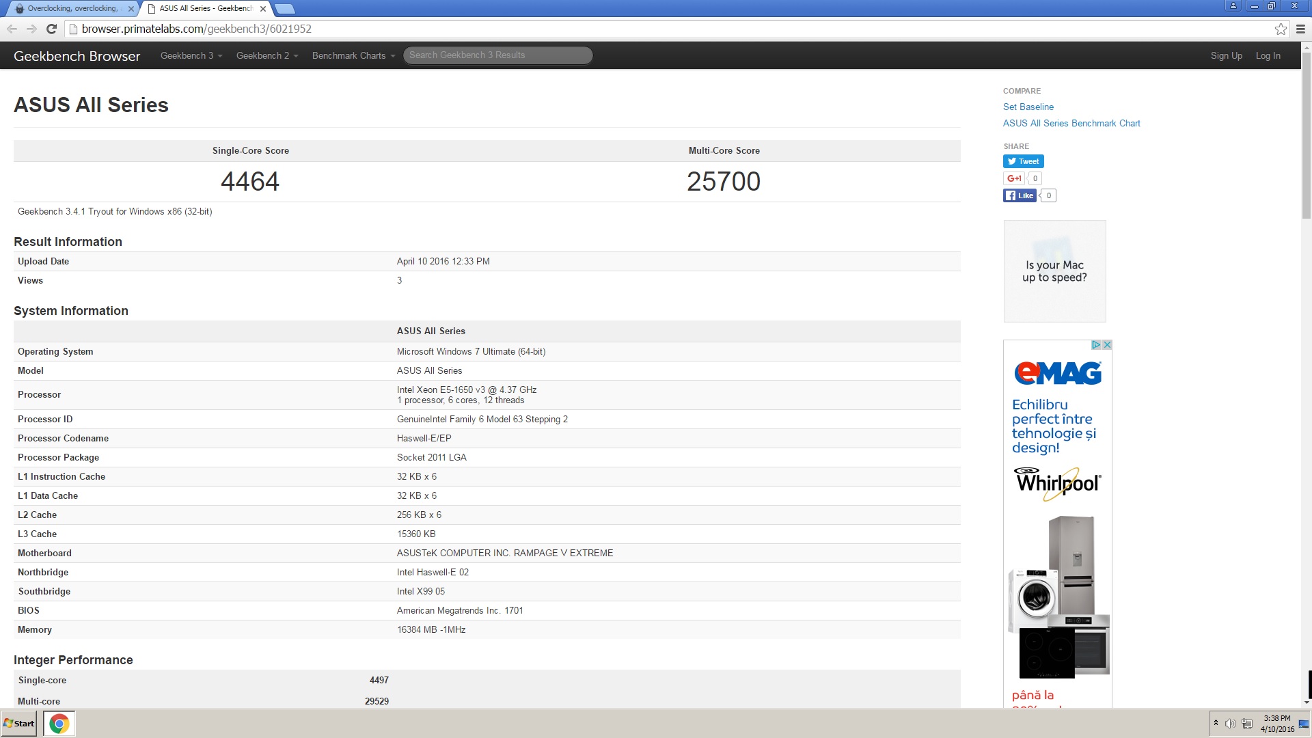Click the network tray icon
1312x738 pixels.
click(1247, 724)
